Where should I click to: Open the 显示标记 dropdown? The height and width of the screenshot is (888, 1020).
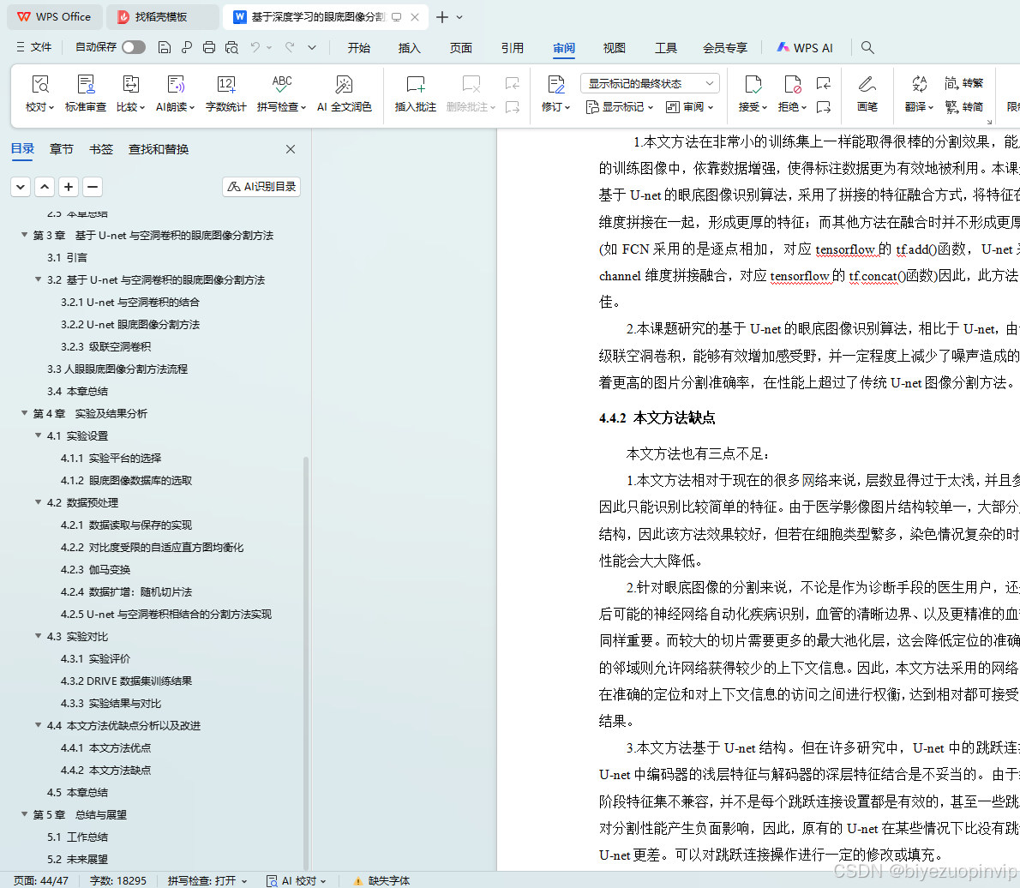coord(620,106)
